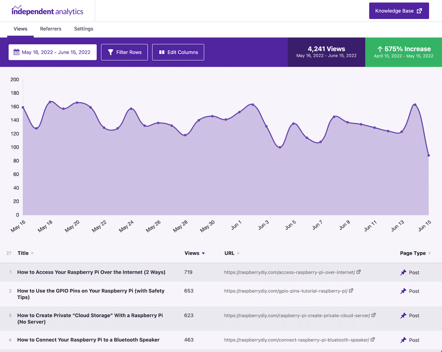Click the funnel icon on Filter Rows
This screenshot has width=442, height=352.
(x=110, y=52)
